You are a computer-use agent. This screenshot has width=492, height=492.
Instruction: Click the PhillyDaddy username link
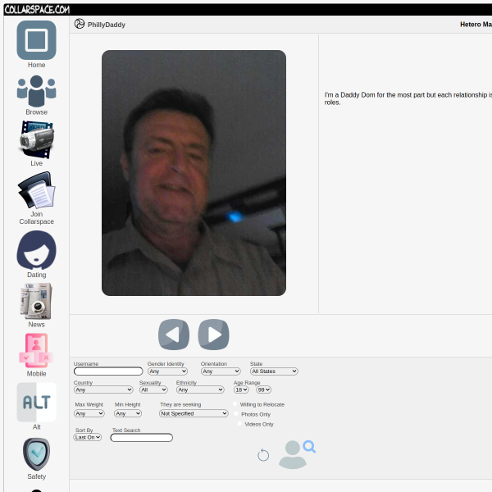[x=107, y=25]
